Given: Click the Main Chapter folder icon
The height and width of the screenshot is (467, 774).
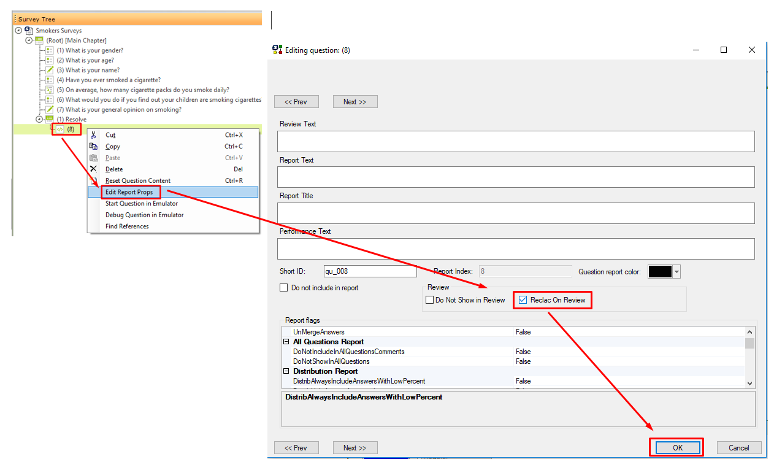Looking at the screenshot, I should pyautogui.click(x=39, y=40).
